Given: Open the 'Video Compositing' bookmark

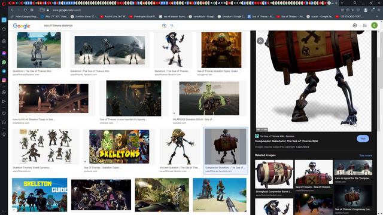Looking at the screenshot, I should 25,17.
